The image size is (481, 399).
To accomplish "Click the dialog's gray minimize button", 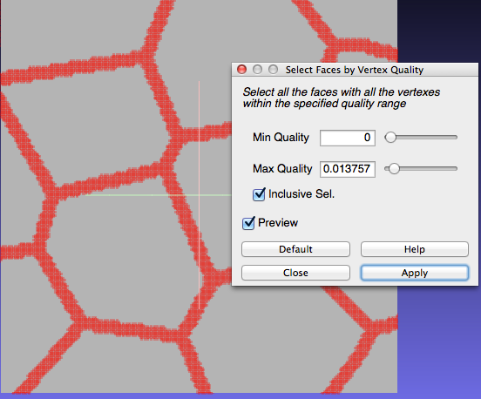I will point(257,70).
